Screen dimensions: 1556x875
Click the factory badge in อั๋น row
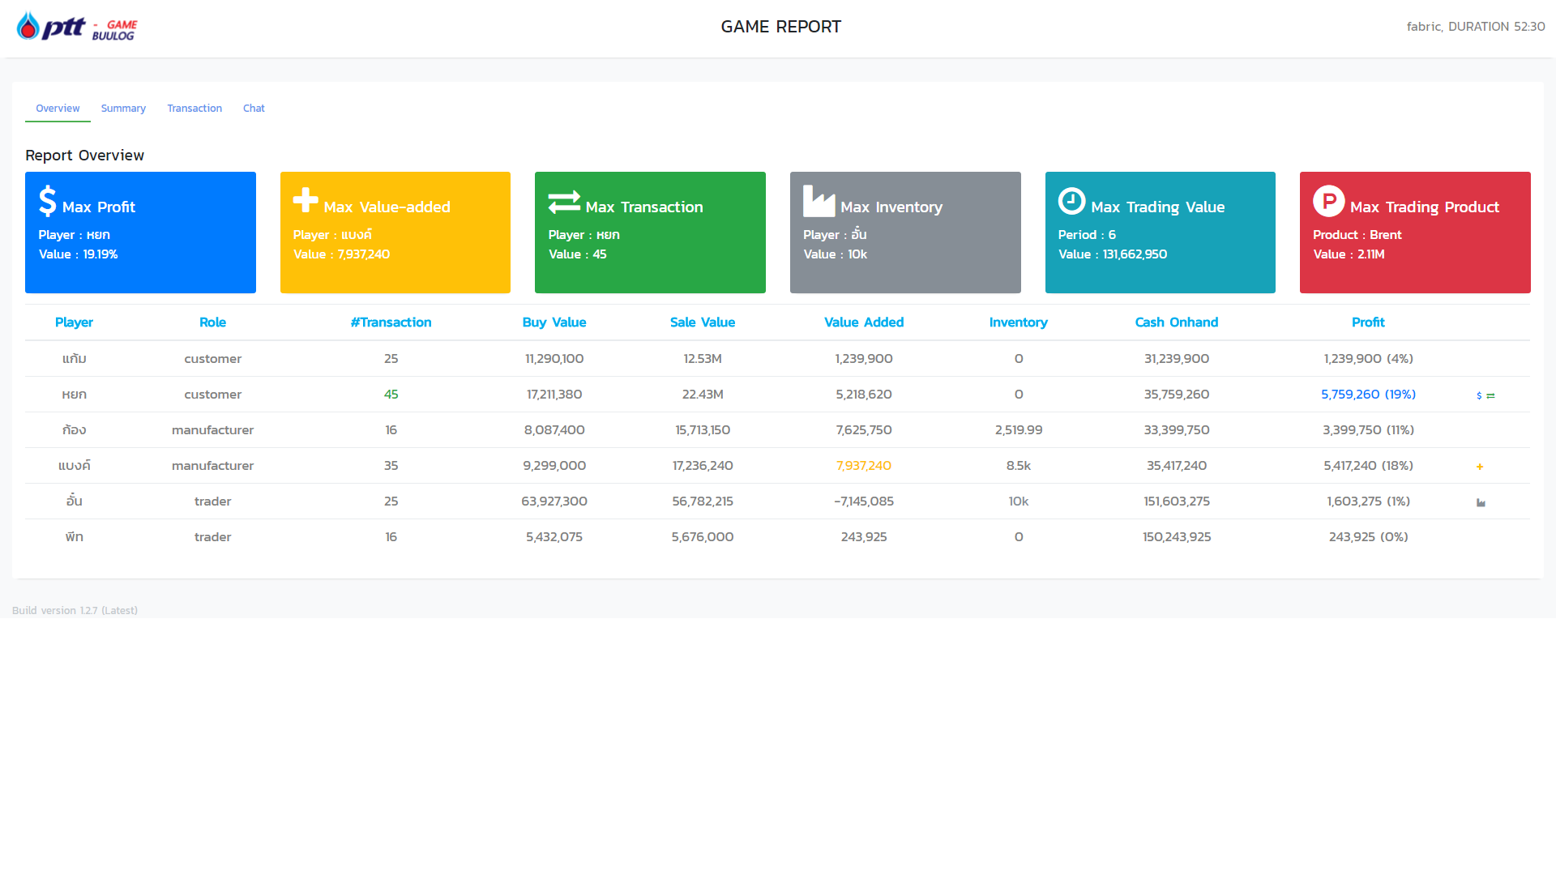click(x=1481, y=502)
